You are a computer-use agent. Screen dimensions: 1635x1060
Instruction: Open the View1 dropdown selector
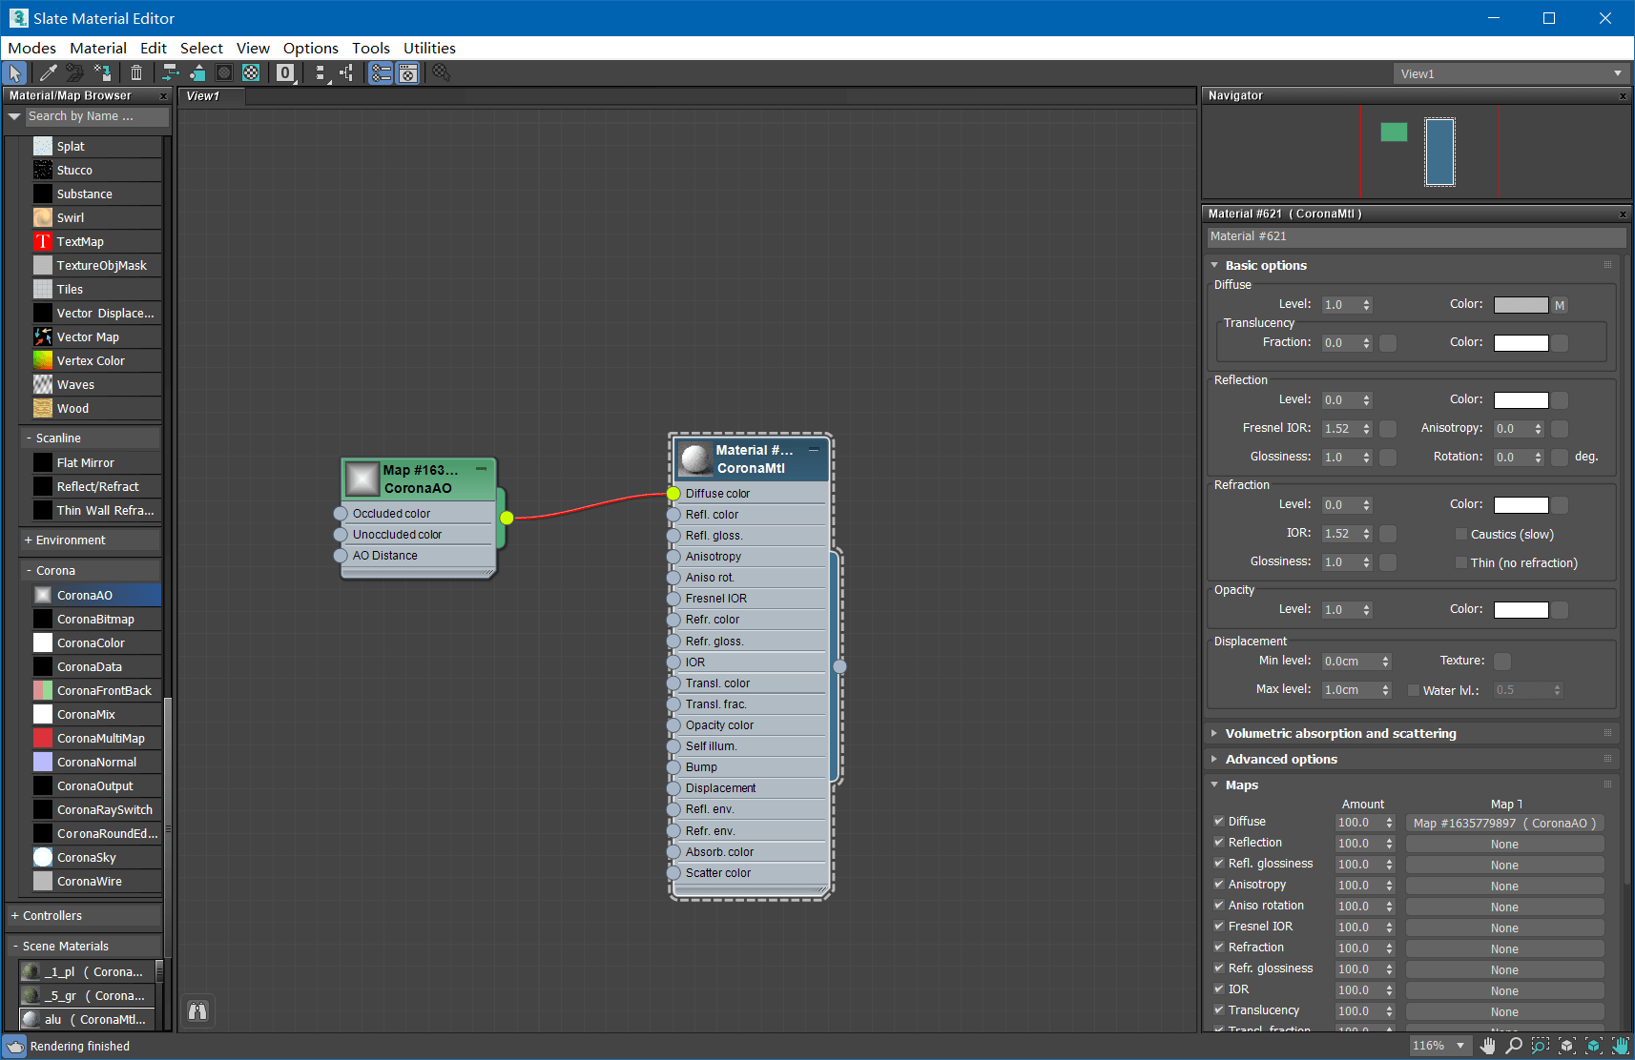(1511, 73)
